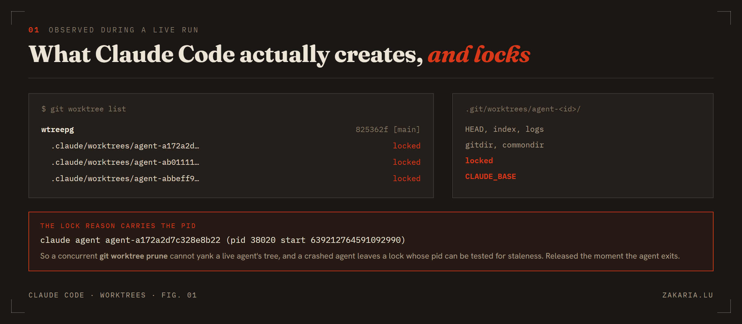Click the "wtreepg" main worktree name
This screenshot has height=324, width=742.
58,130
